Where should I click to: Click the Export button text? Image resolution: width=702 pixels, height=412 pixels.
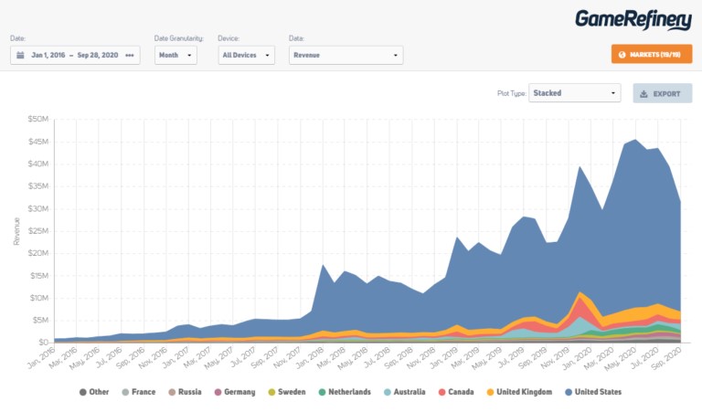pyautogui.click(x=666, y=93)
